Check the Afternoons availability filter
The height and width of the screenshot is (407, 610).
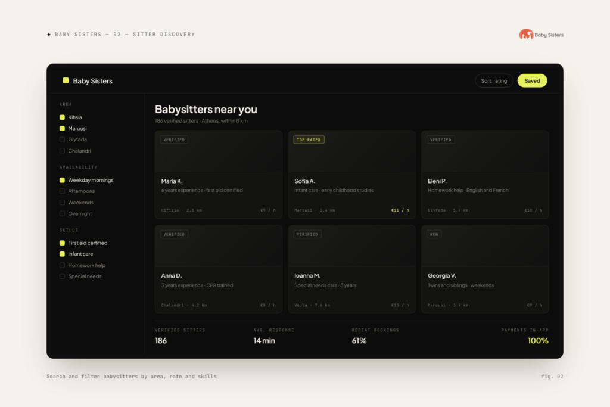tap(62, 191)
